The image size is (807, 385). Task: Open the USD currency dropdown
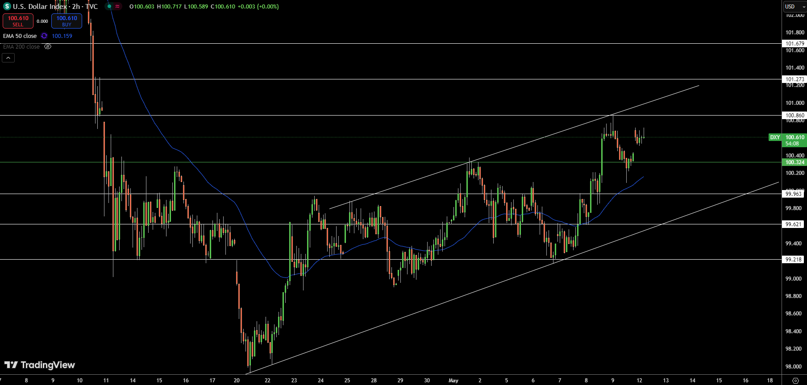[795, 6]
